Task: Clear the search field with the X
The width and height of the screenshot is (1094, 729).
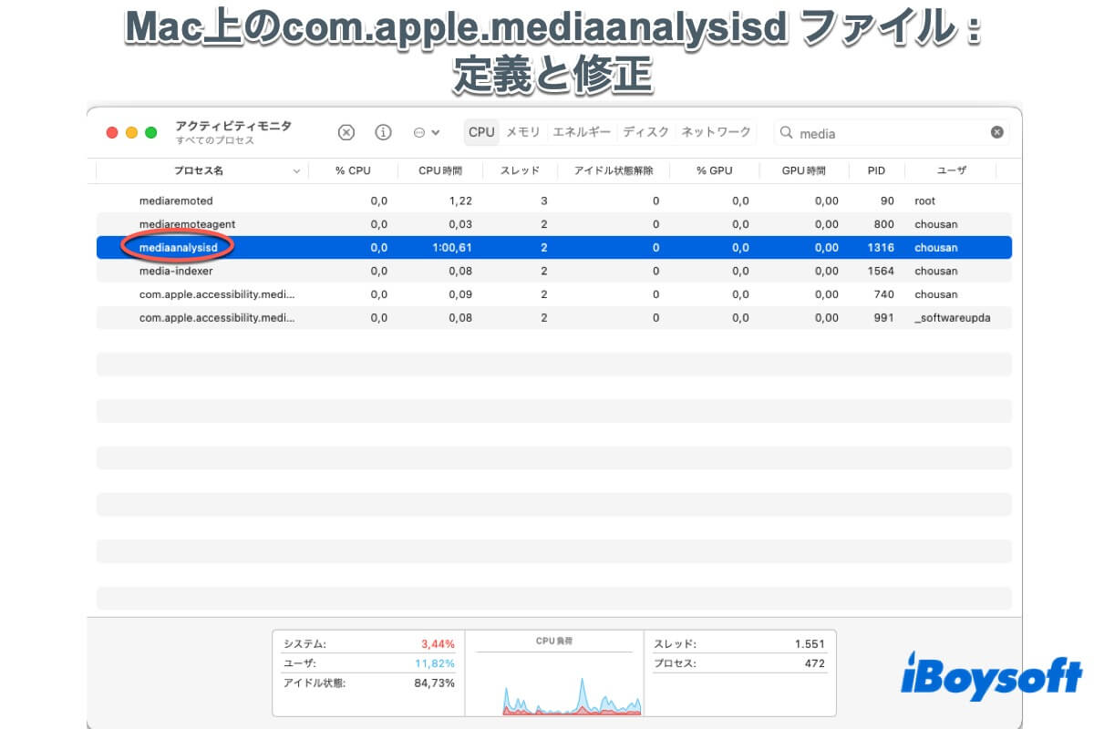Action: [x=997, y=132]
